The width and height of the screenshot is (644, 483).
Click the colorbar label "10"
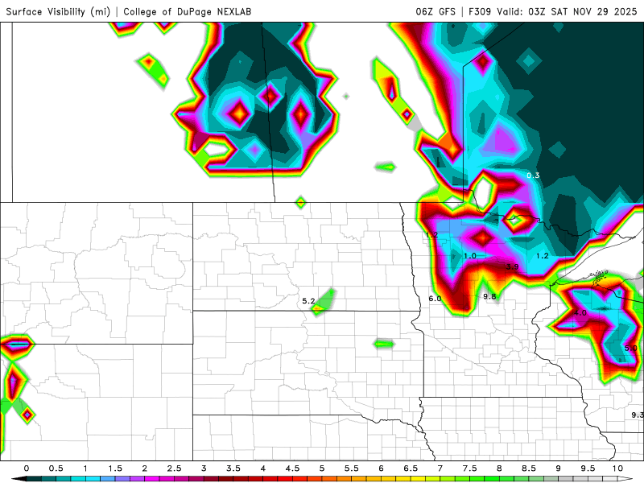pos(617,469)
